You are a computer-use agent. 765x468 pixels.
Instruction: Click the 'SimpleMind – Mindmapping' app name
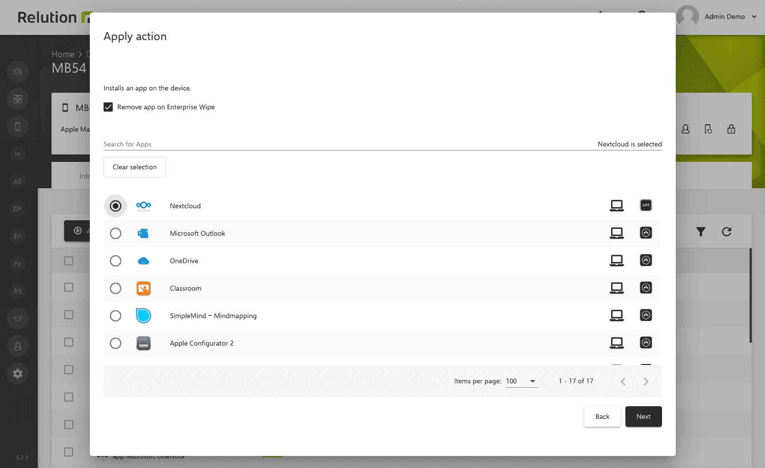click(213, 316)
